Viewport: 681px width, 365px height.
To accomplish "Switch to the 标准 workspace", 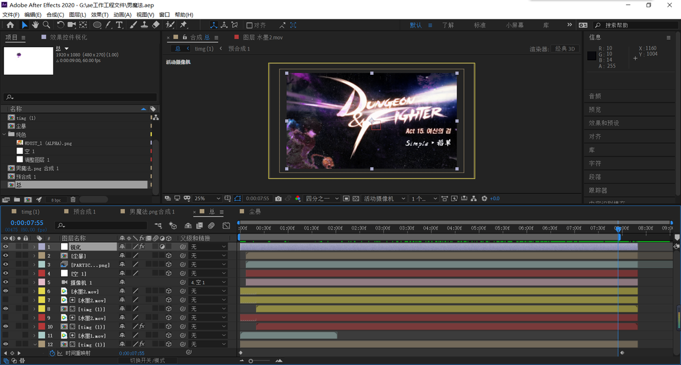I will click(480, 25).
